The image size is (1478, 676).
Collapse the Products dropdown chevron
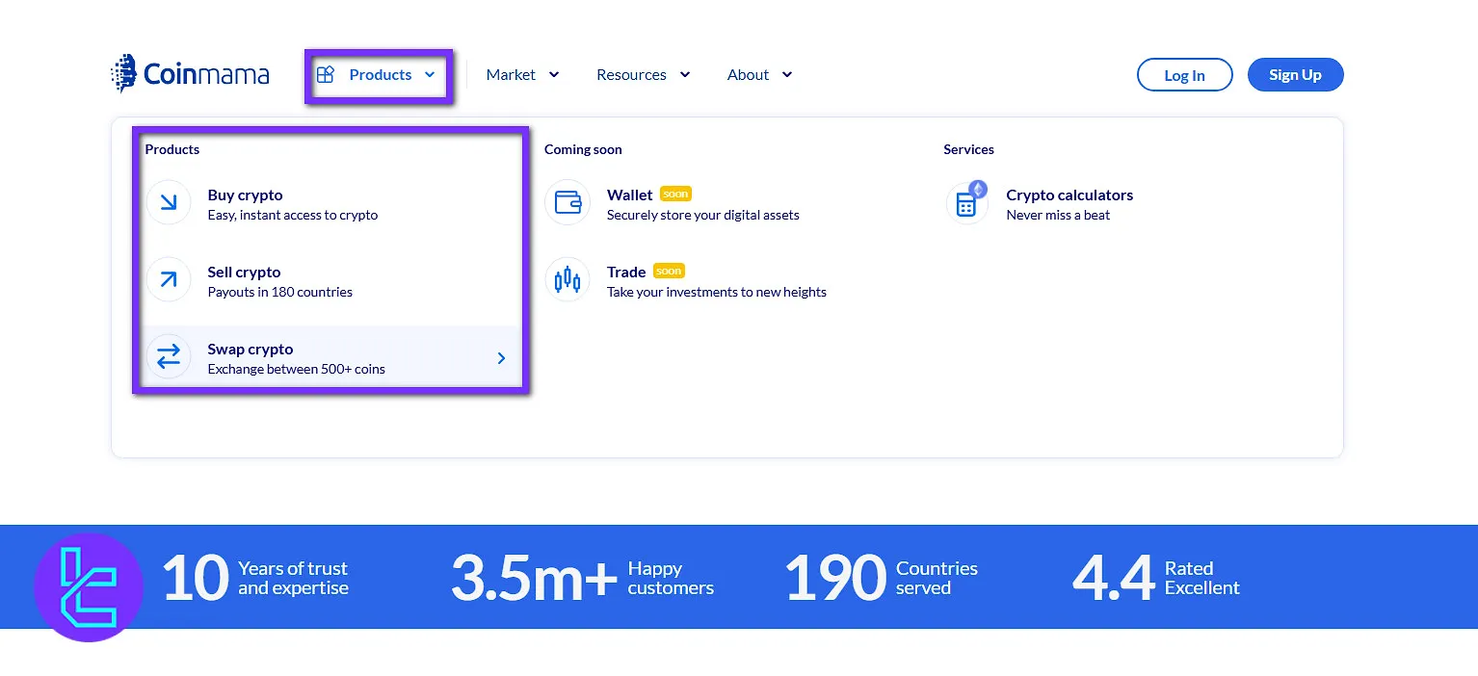[430, 74]
